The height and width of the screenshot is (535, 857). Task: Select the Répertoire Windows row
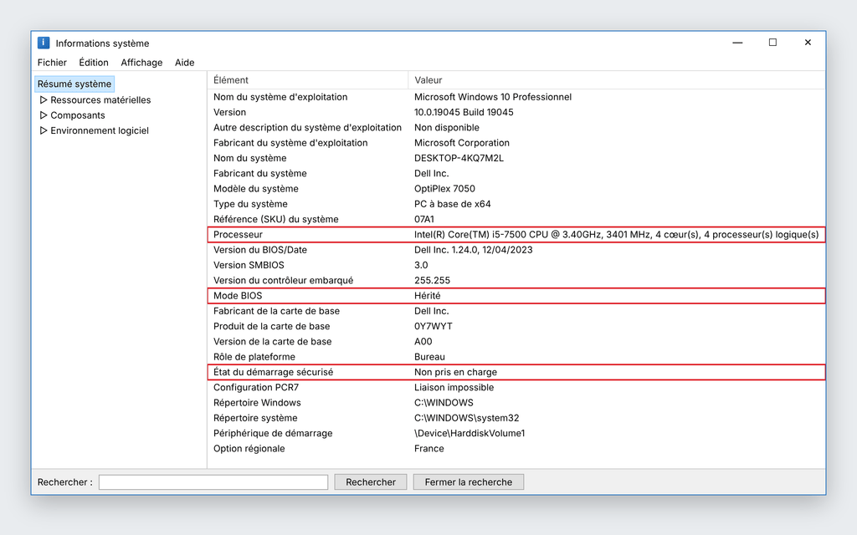(516, 402)
